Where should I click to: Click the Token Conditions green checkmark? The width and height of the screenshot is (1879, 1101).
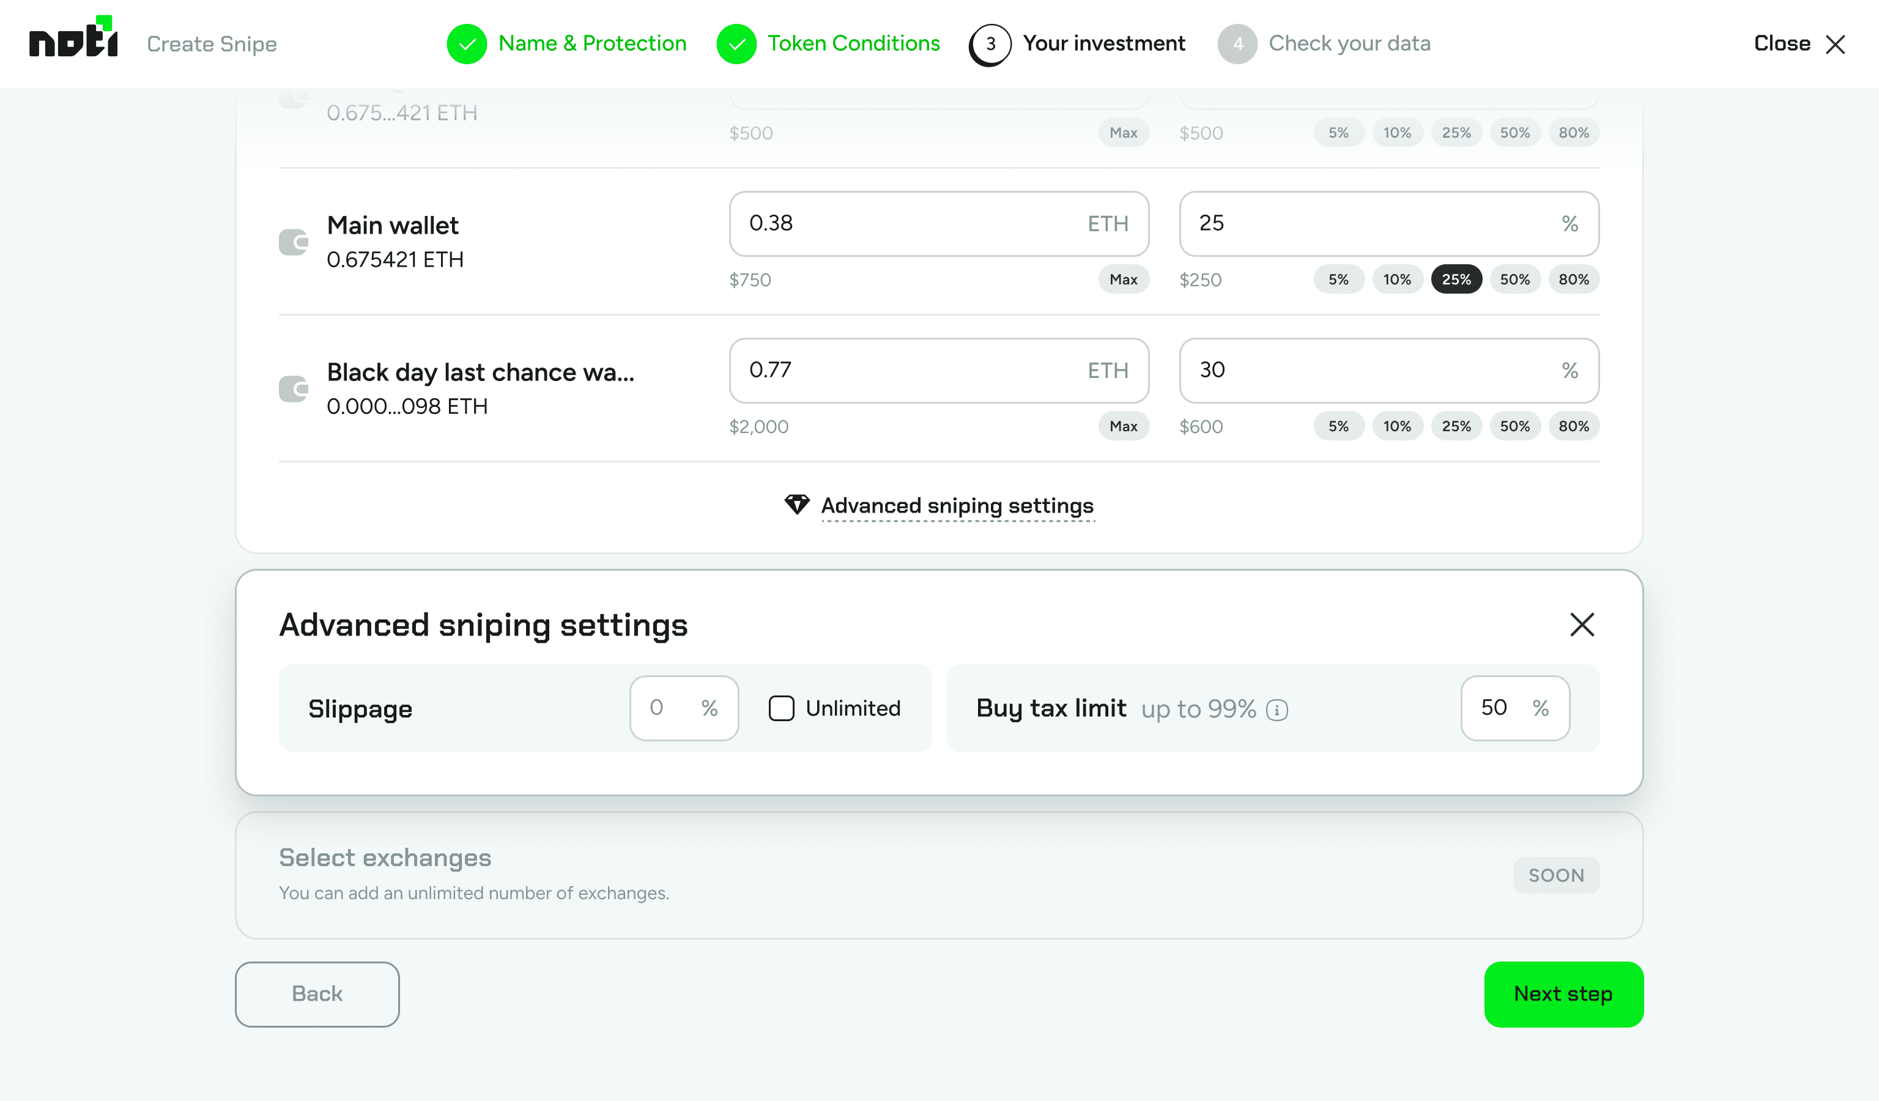point(736,44)
